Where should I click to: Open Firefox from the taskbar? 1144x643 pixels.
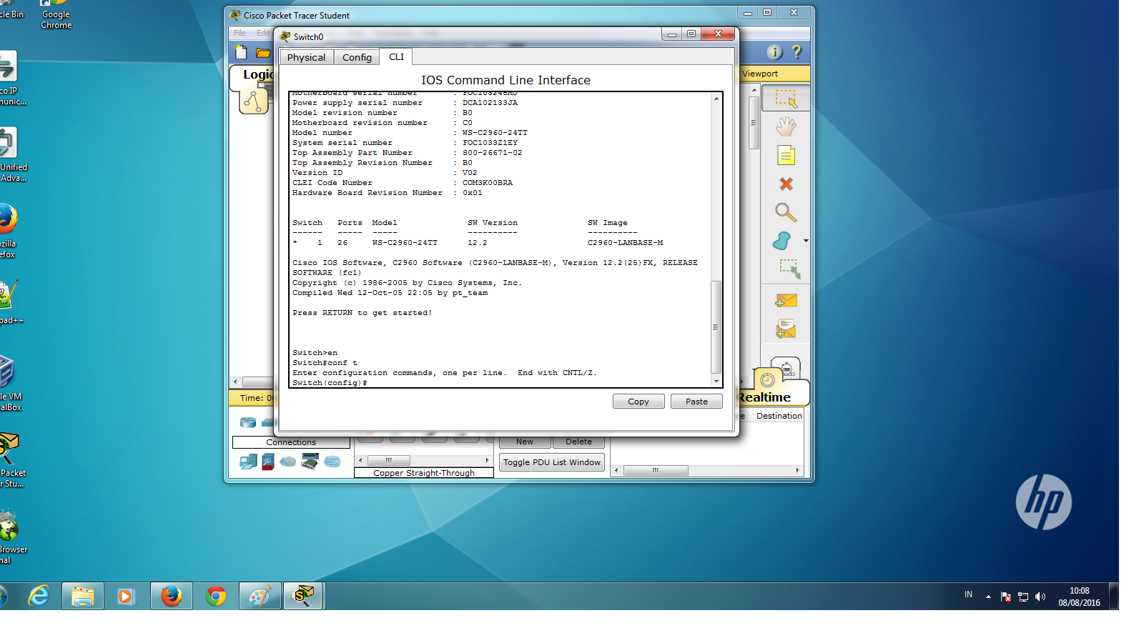pyautogui.click(x=172, y=596)
